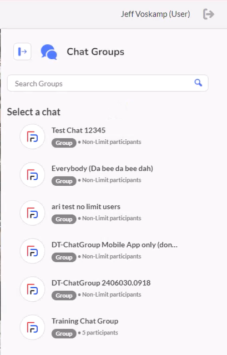Click Group badge under Test Chat 12345
The height and width of the screenshot is (355, 227).
pos(64,143)
